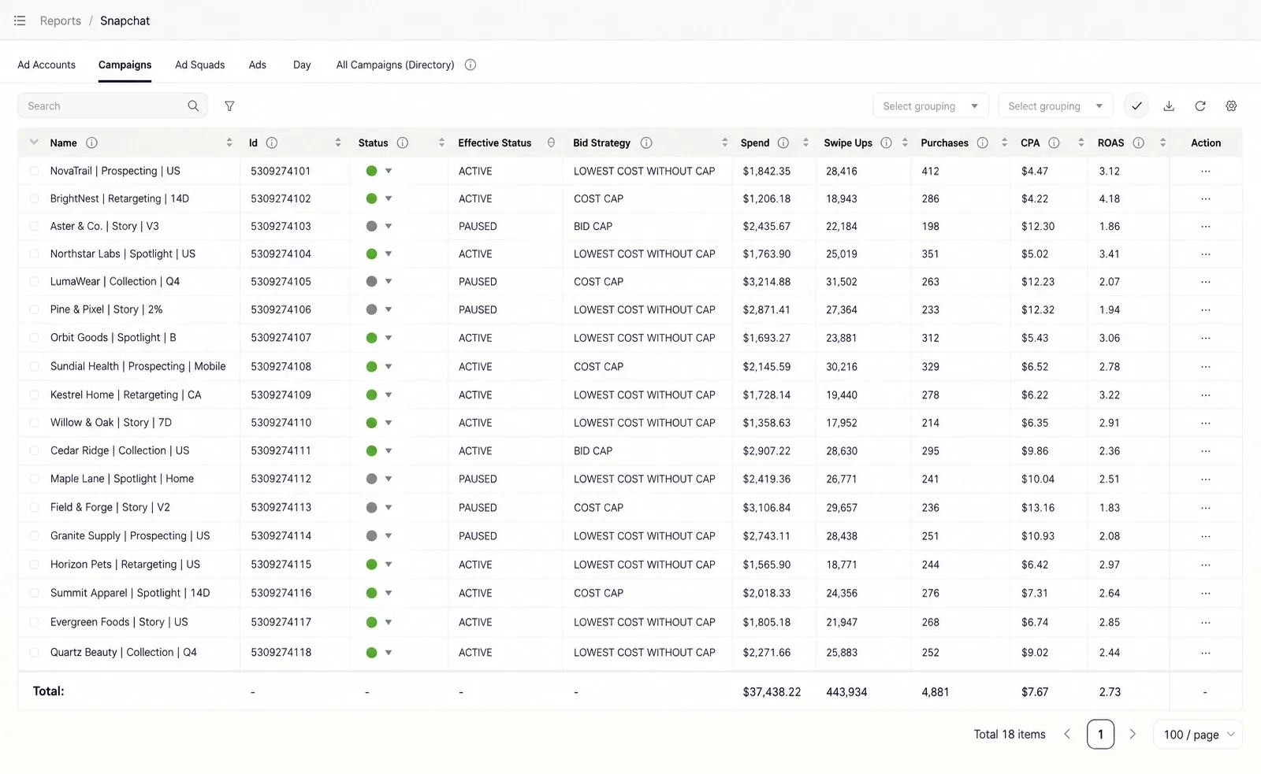Expand status dropdown for BrightNest row
This screenshot has height=774, width=1261.
coord(389,199)
